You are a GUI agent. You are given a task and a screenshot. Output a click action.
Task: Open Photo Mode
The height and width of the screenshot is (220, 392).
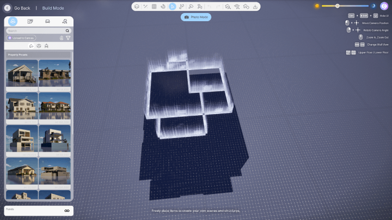click(196, 17)
